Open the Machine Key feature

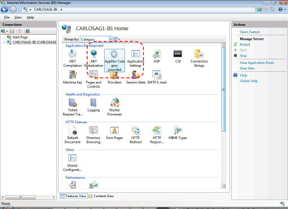click(73, 77)
